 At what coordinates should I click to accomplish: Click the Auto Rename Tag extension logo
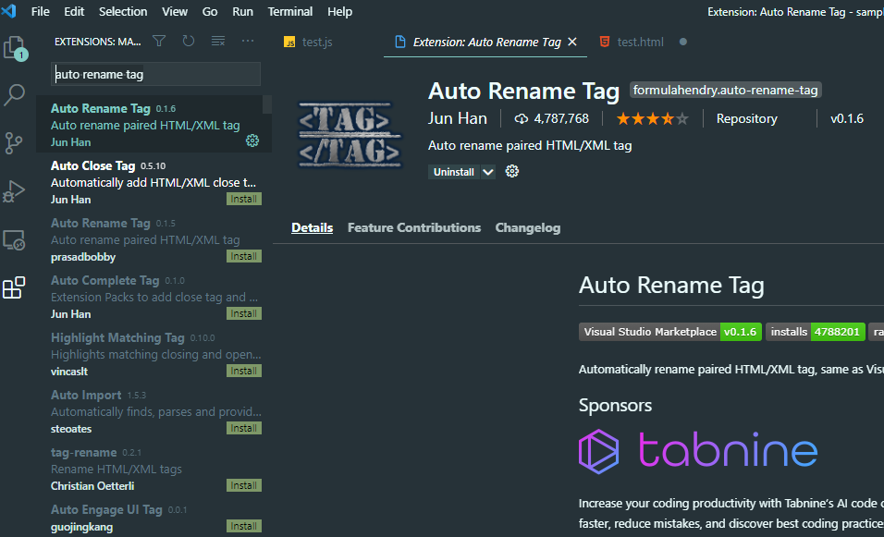(x=350, y=135)
